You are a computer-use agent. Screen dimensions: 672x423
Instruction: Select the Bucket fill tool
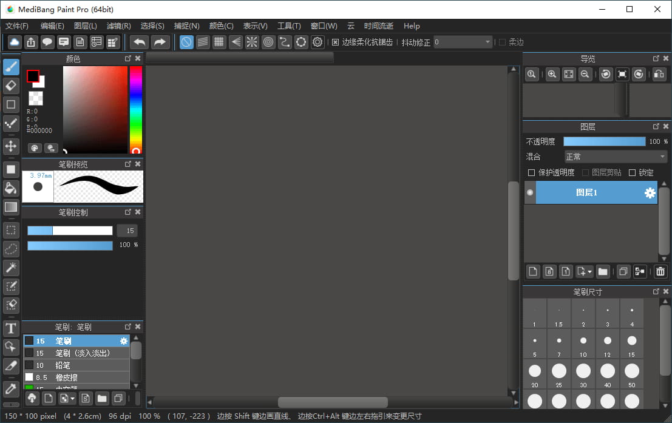(x=11, y=188)
